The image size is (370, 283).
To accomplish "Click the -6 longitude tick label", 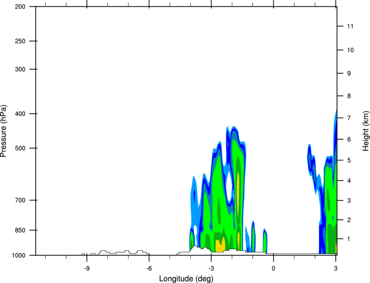I will click(149, 269).
